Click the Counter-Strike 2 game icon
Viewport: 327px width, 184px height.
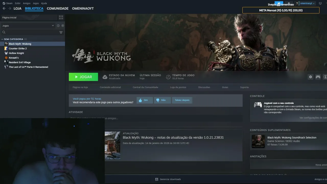coord(6,49)
